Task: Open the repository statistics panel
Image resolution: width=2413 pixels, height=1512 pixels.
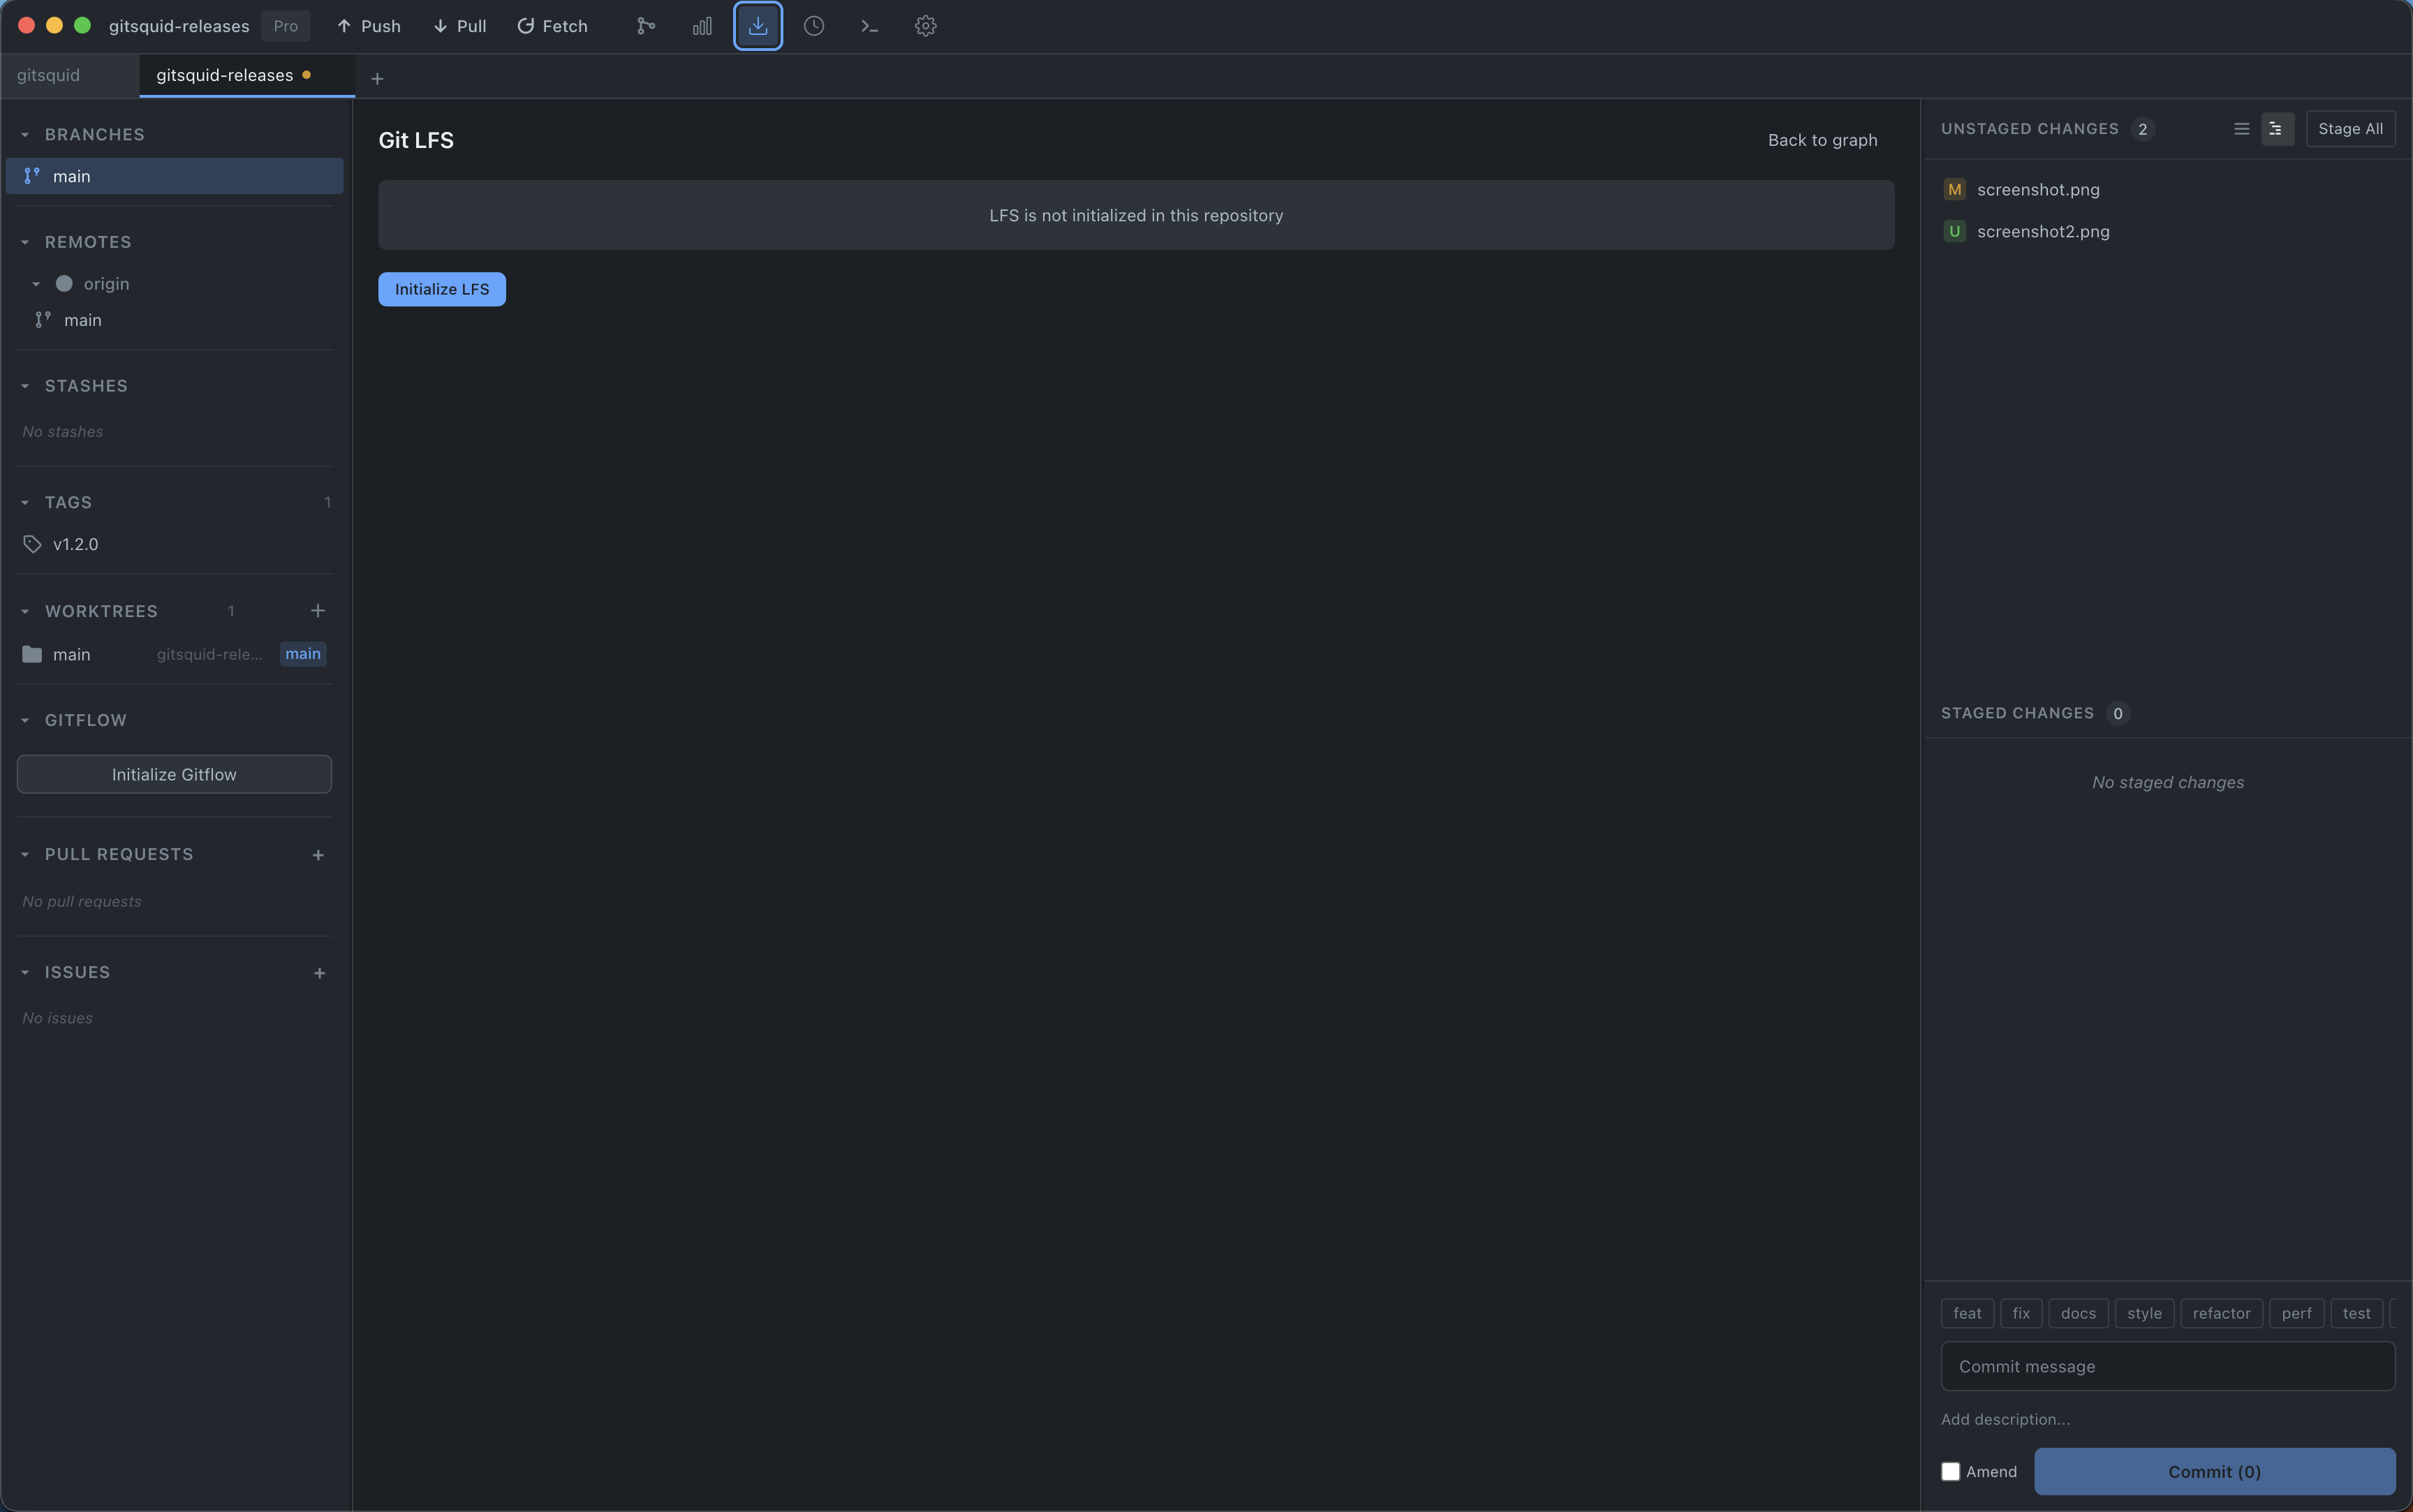Action: tap(701, 26)
